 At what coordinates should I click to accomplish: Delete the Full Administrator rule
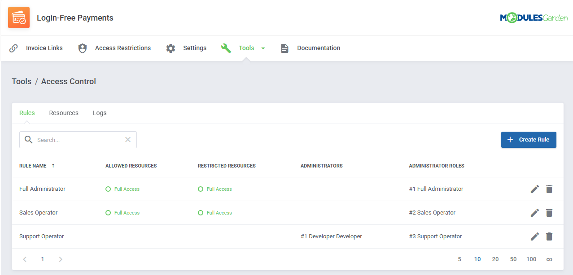[x=549, y=189]
